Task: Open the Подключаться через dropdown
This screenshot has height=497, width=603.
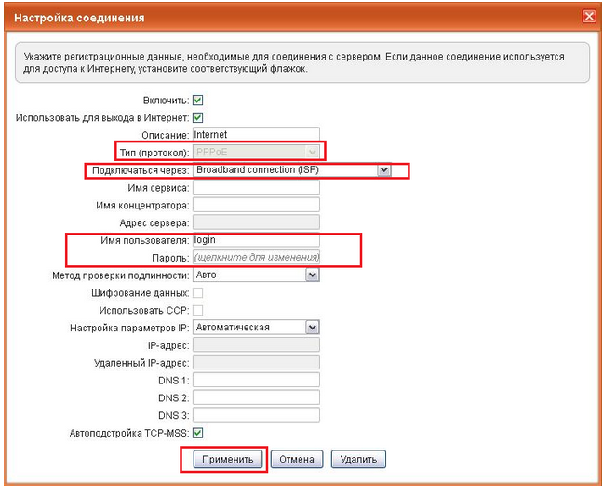Action: click(x=292, y=169)
